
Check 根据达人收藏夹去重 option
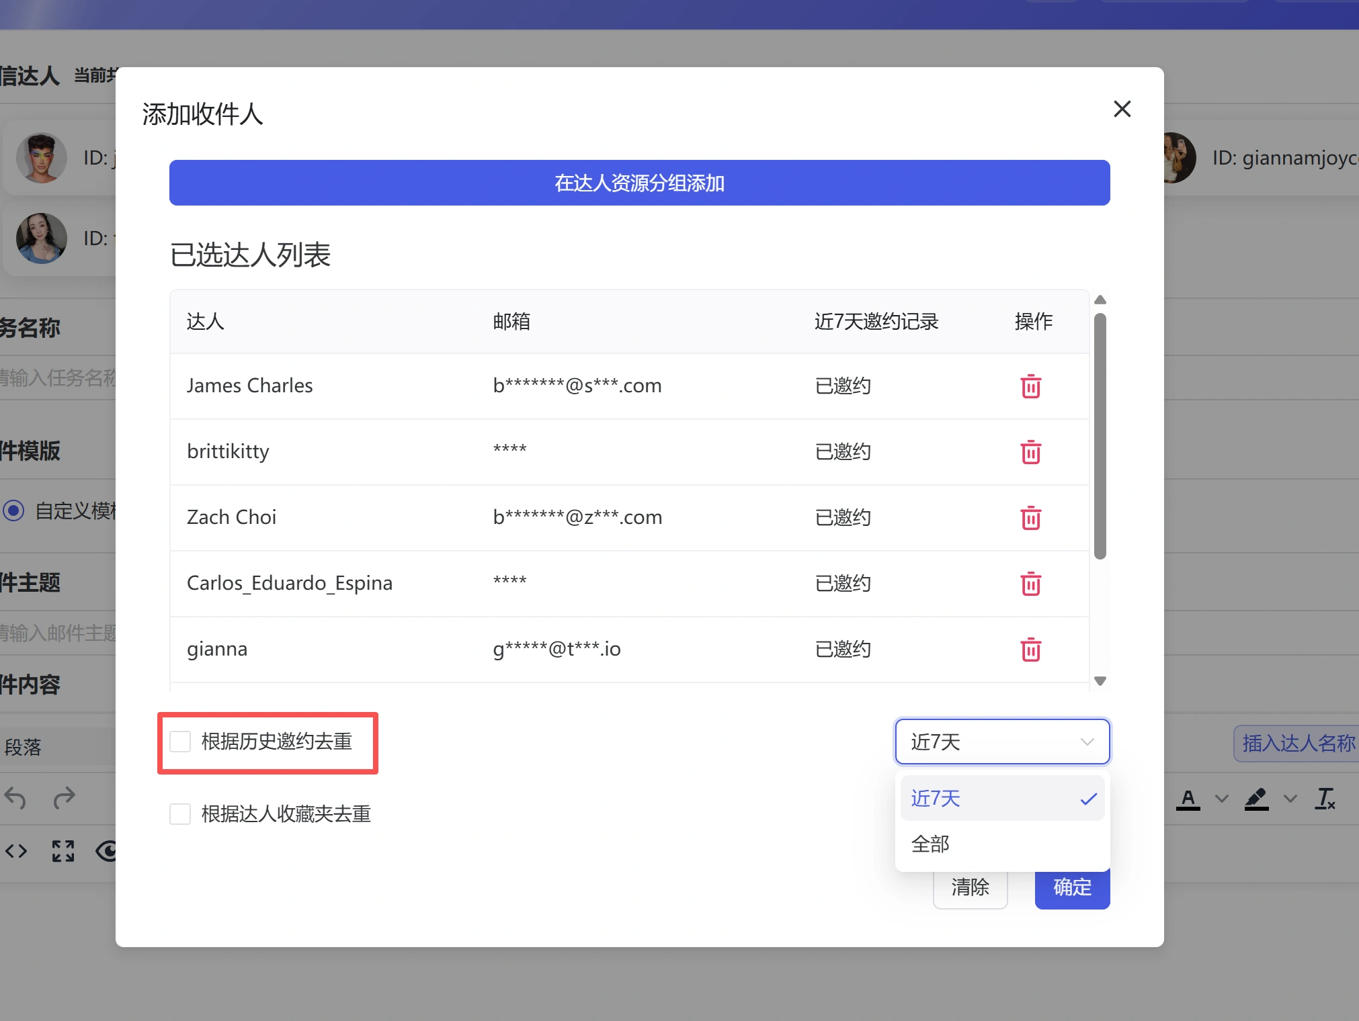tap(180, 814)
